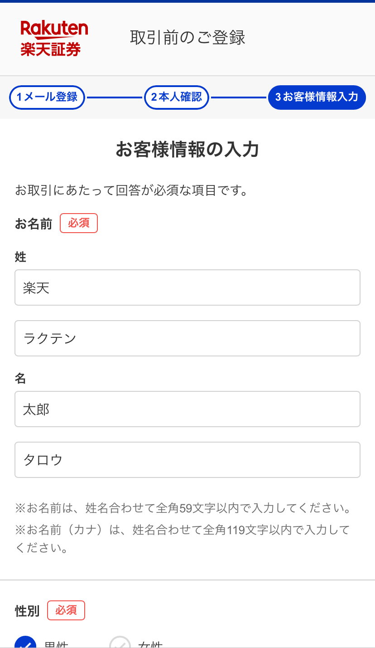Image resolution: width=375 pixels, height=648 pixels.
Task: Select step 3 お客様情報入力
Action: point(317,97)
